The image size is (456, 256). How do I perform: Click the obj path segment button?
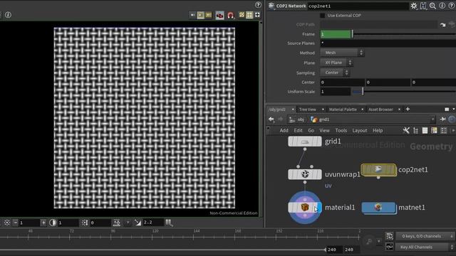coord(297,119)
